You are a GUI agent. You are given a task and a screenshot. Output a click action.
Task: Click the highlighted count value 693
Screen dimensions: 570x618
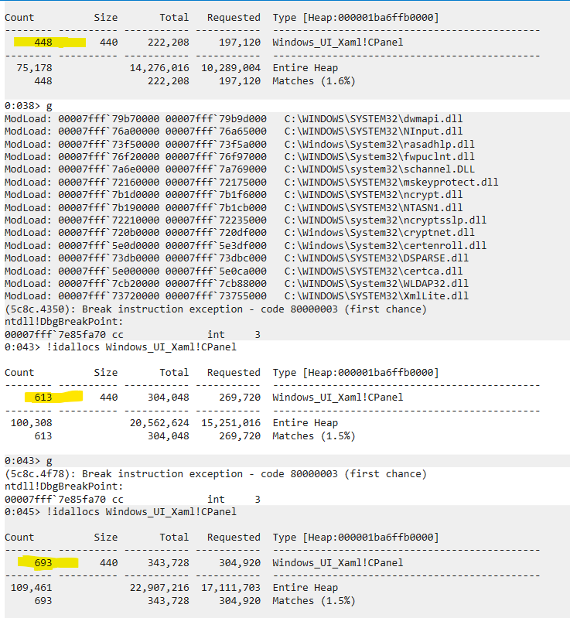[43, 563]
